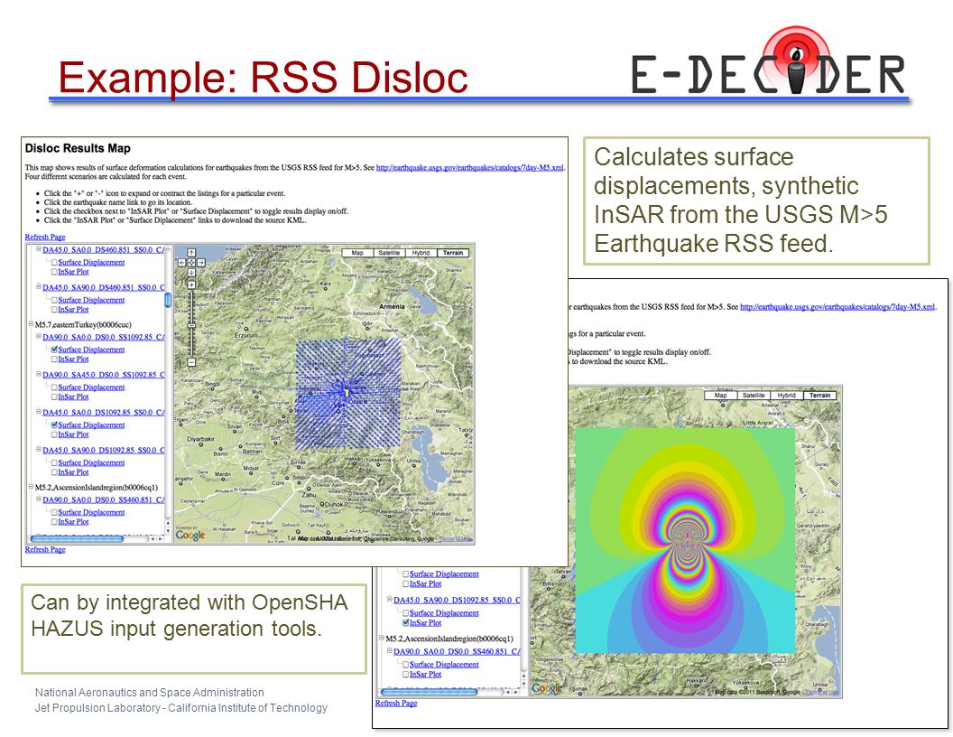Zoom out with the minus icon on front map

coord(191,362)
